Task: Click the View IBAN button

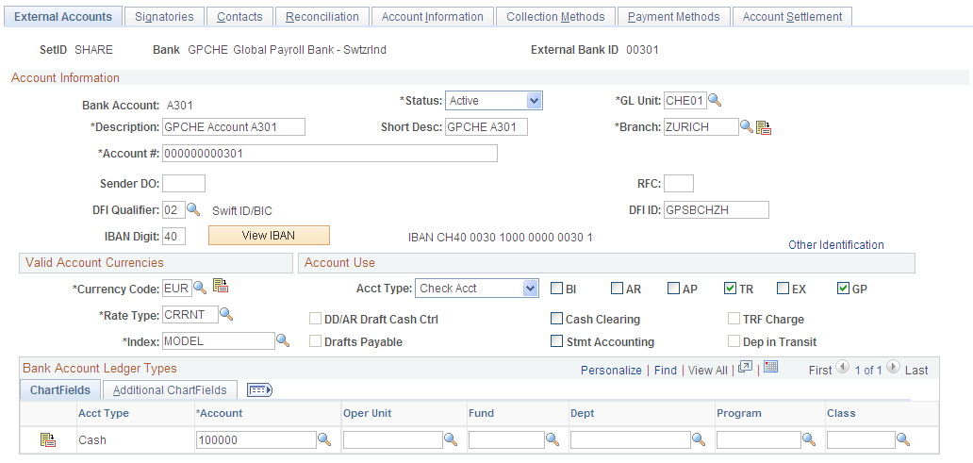Action: pyautogui.click(x=269, y=236)
